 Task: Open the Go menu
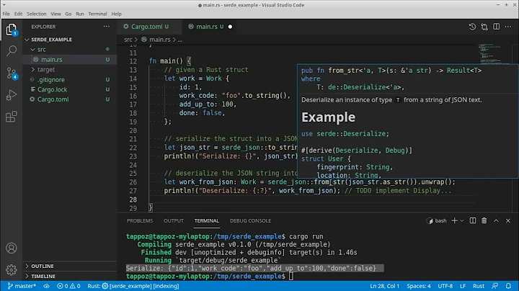(68, 14)
